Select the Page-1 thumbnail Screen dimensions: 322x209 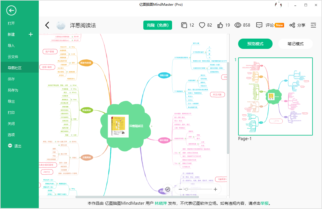tap(275, 97)
